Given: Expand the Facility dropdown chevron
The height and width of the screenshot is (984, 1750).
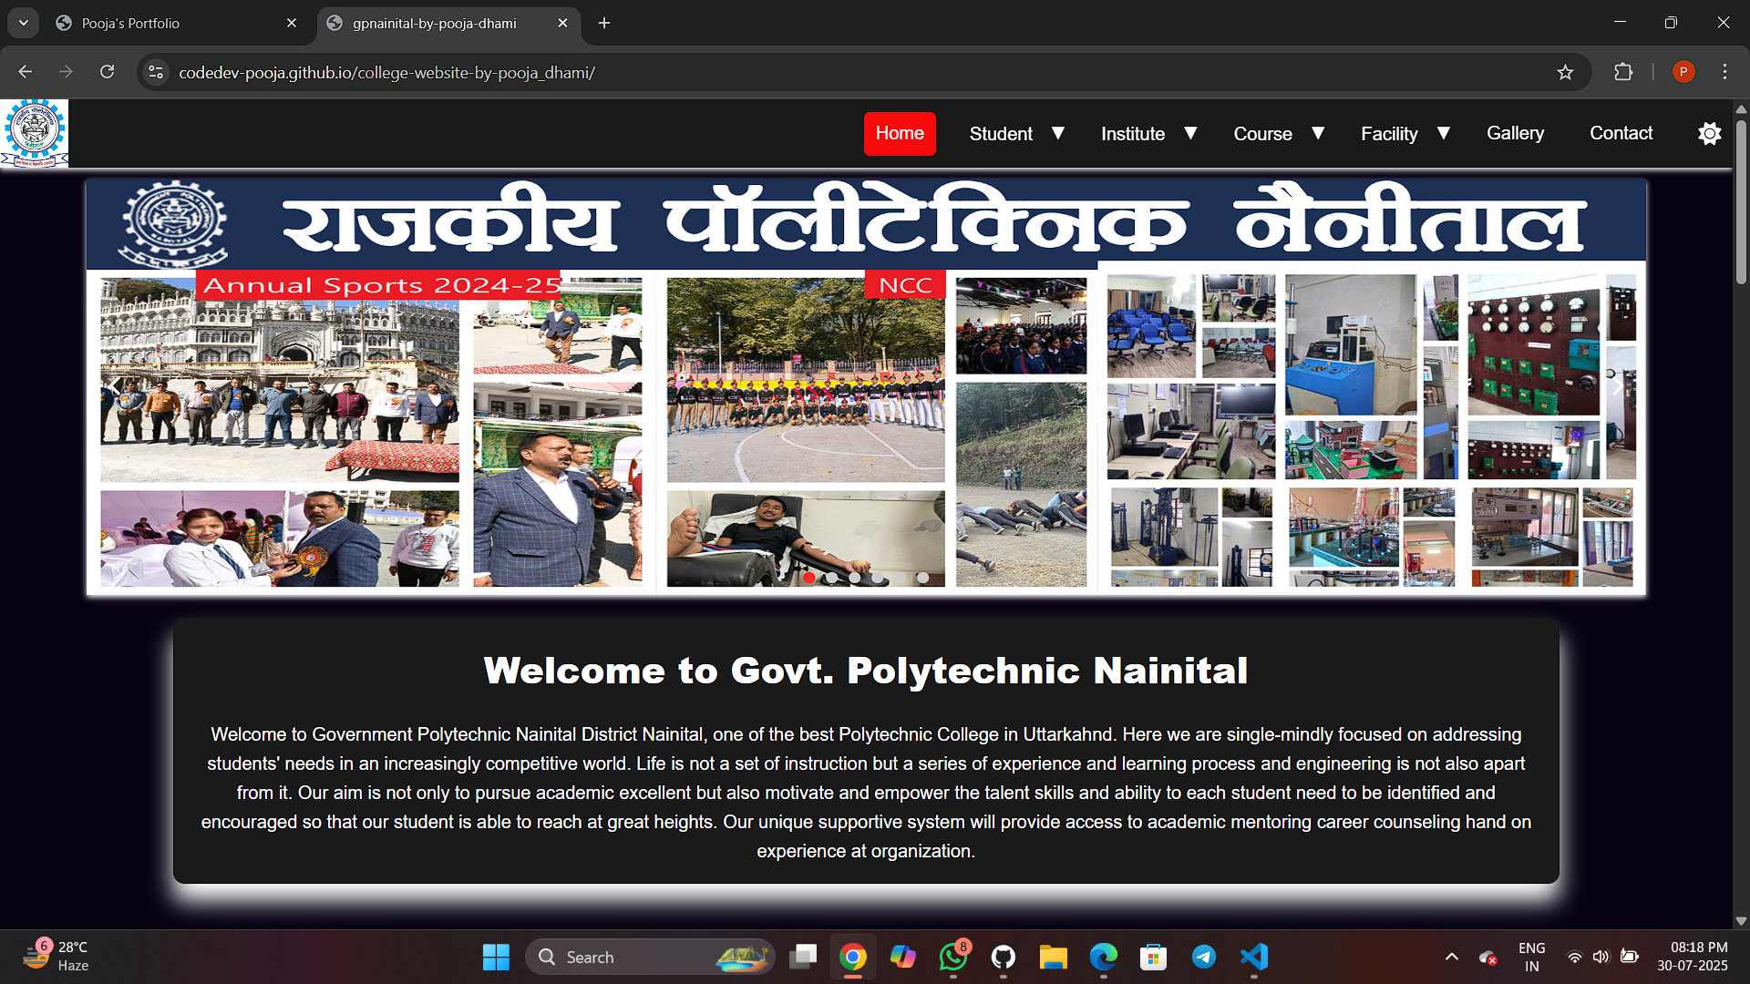Looking at the screenshot, I should click(1444, 133).
